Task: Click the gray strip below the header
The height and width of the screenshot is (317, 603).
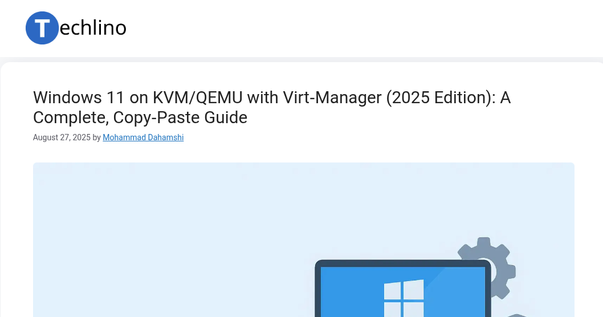Action: pyautogui.click(x=301, y=59)
